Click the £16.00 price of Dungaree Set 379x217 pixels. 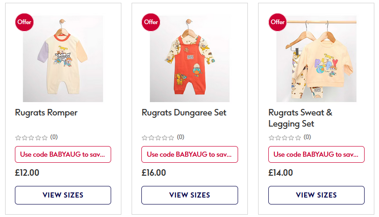pos(154,173)
